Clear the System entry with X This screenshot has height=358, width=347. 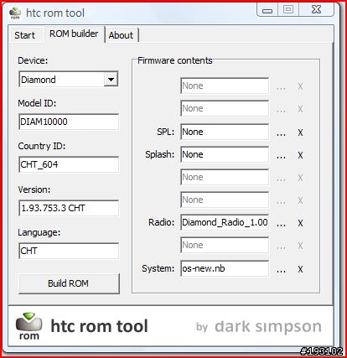pos(300,269)
